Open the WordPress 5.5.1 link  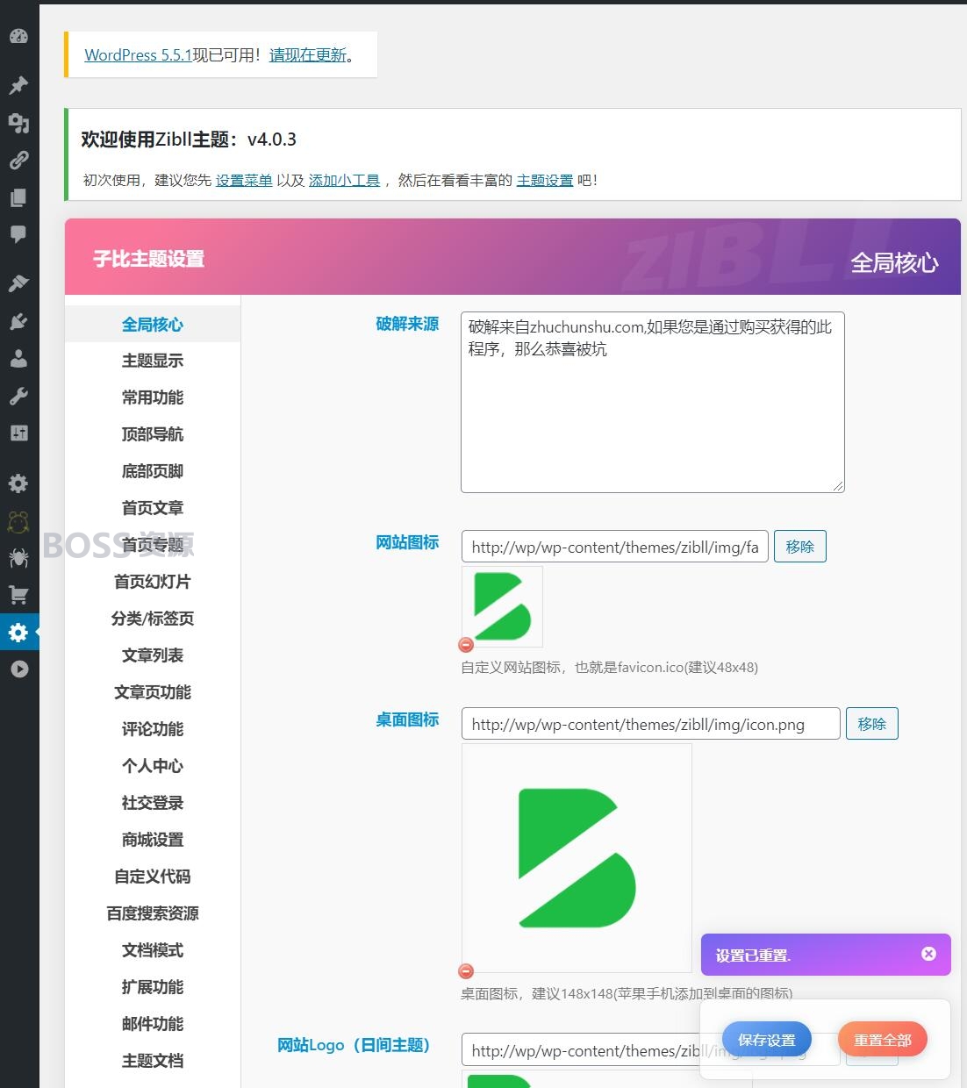(x=138, y=54)
